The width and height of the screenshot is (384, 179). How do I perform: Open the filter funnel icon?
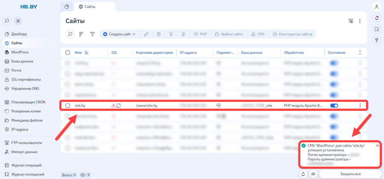point(92,34)
